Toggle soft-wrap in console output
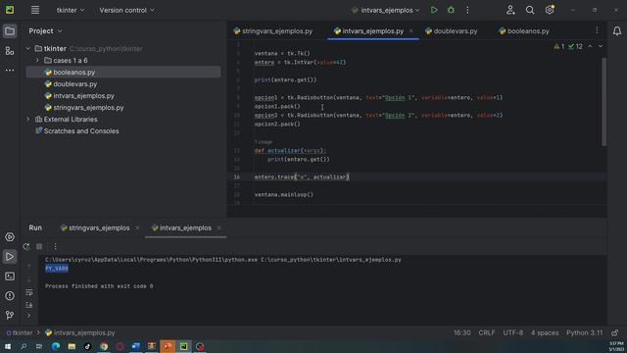Image resolution: width=627 pixels, height=353 pixels. click(29, 292)
